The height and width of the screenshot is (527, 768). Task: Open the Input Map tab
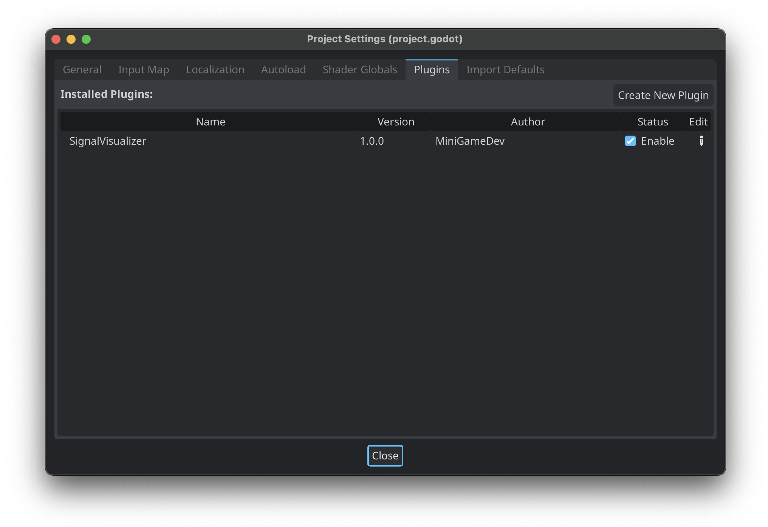tap(144, 70)
